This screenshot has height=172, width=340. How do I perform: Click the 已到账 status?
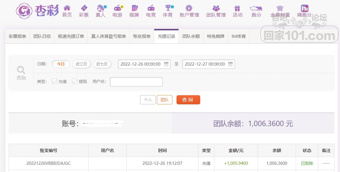coord(307,163)
